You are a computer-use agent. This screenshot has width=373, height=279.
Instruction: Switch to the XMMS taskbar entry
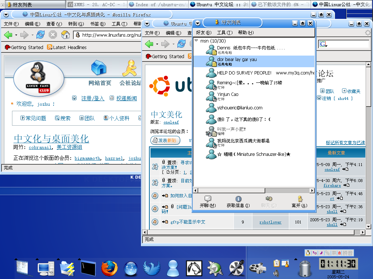(97, 4)
